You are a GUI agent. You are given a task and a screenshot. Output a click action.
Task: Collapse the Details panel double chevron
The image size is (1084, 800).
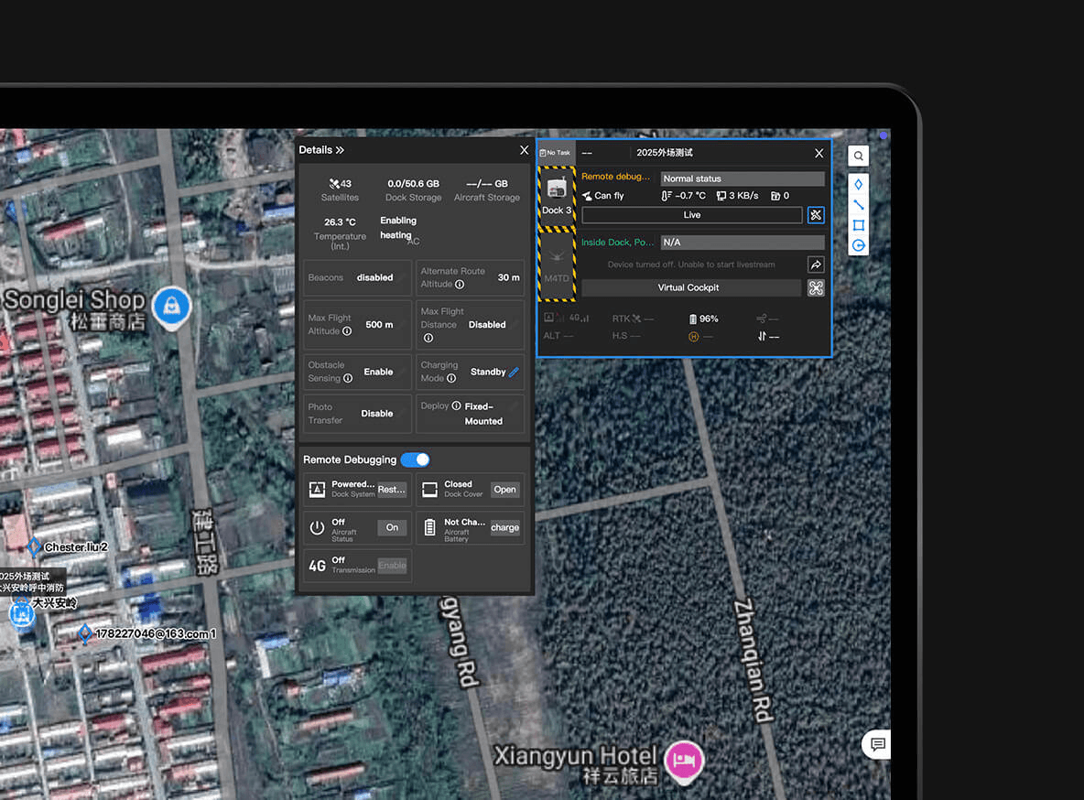(x=340, y=150)
